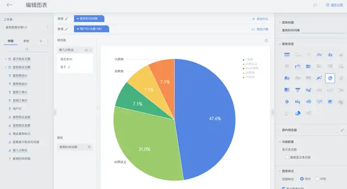Pick the funnel chart type icon
The height and width of the screenshot is (189, 347).
(x=298, y=89)
